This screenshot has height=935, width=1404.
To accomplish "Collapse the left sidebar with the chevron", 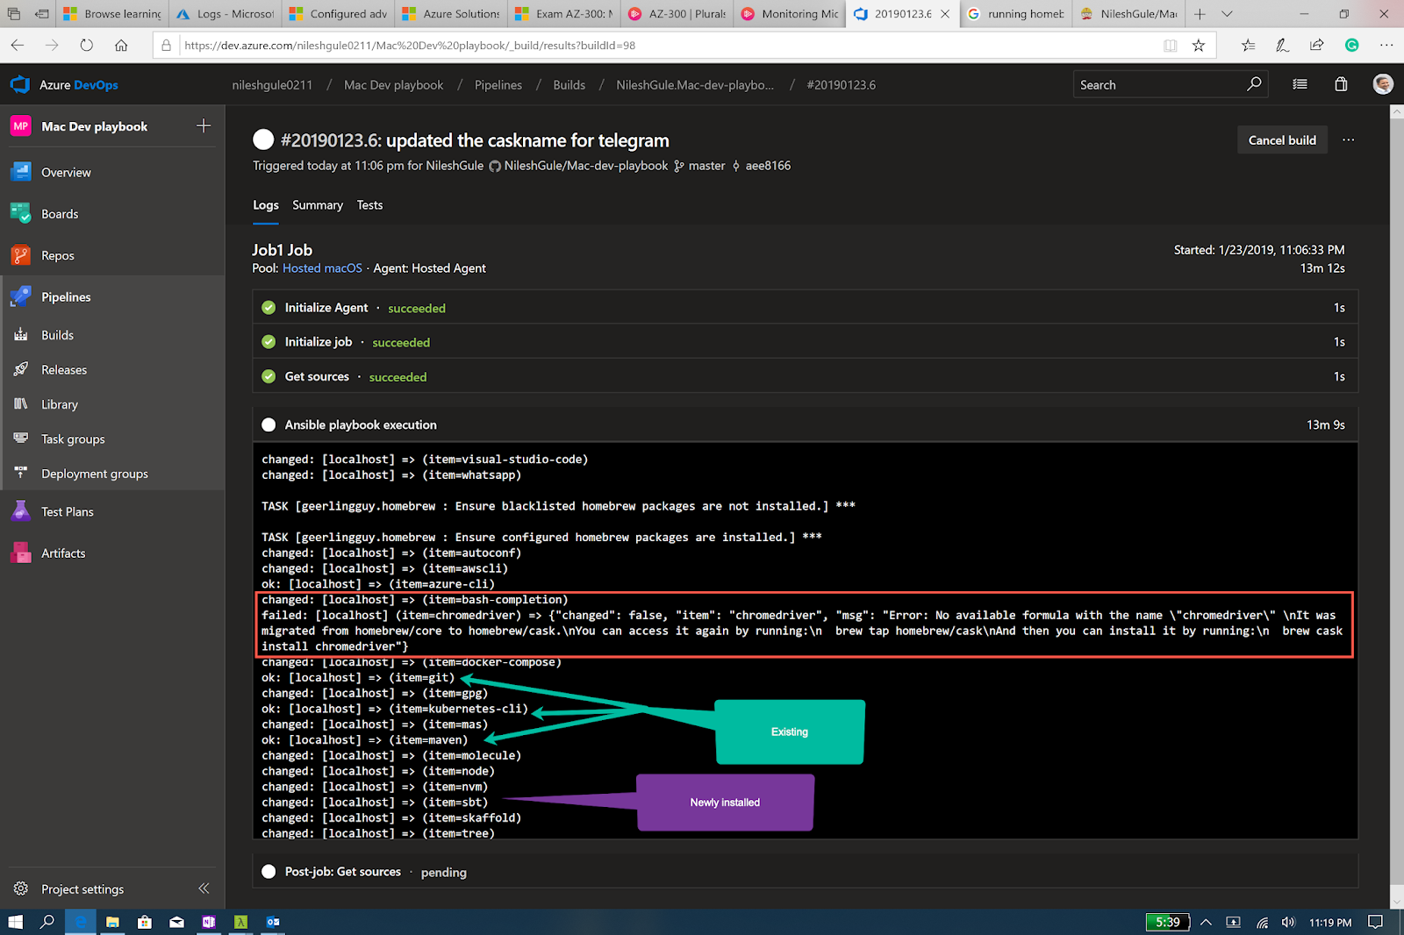I will click(x=204, y=889).
